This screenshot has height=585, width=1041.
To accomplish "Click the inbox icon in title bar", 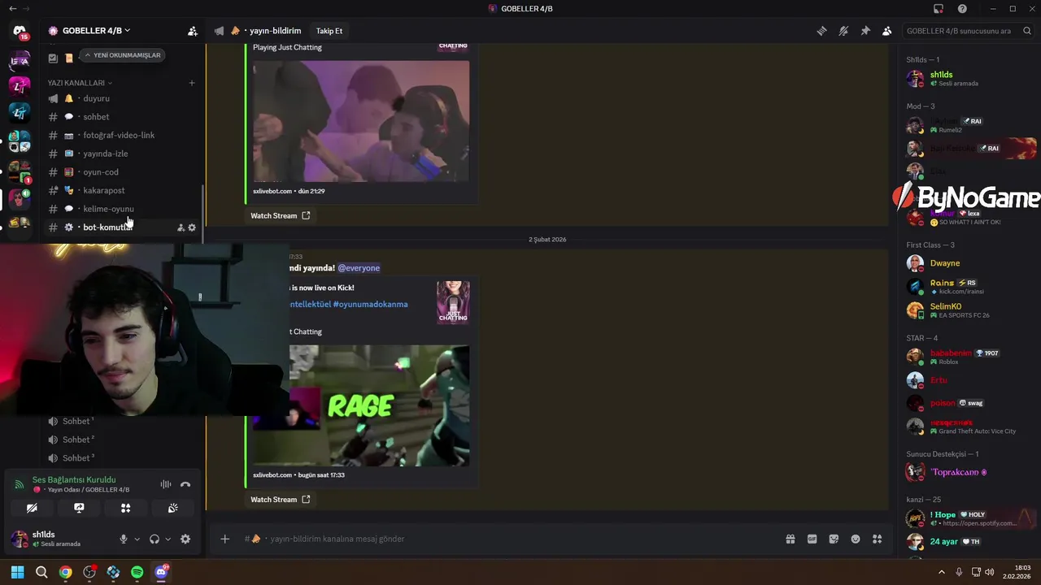I will 939,9.
